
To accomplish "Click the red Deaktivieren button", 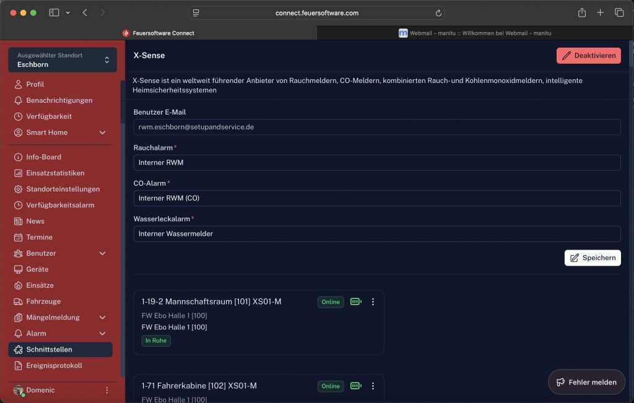I will [588, 56].
